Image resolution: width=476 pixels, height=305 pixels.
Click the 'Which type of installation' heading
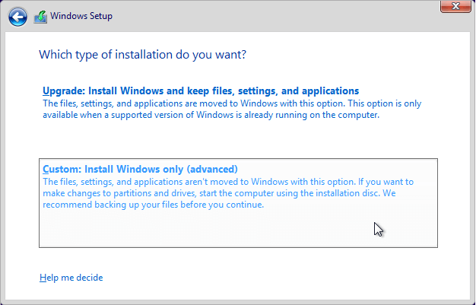pos(142,55)
